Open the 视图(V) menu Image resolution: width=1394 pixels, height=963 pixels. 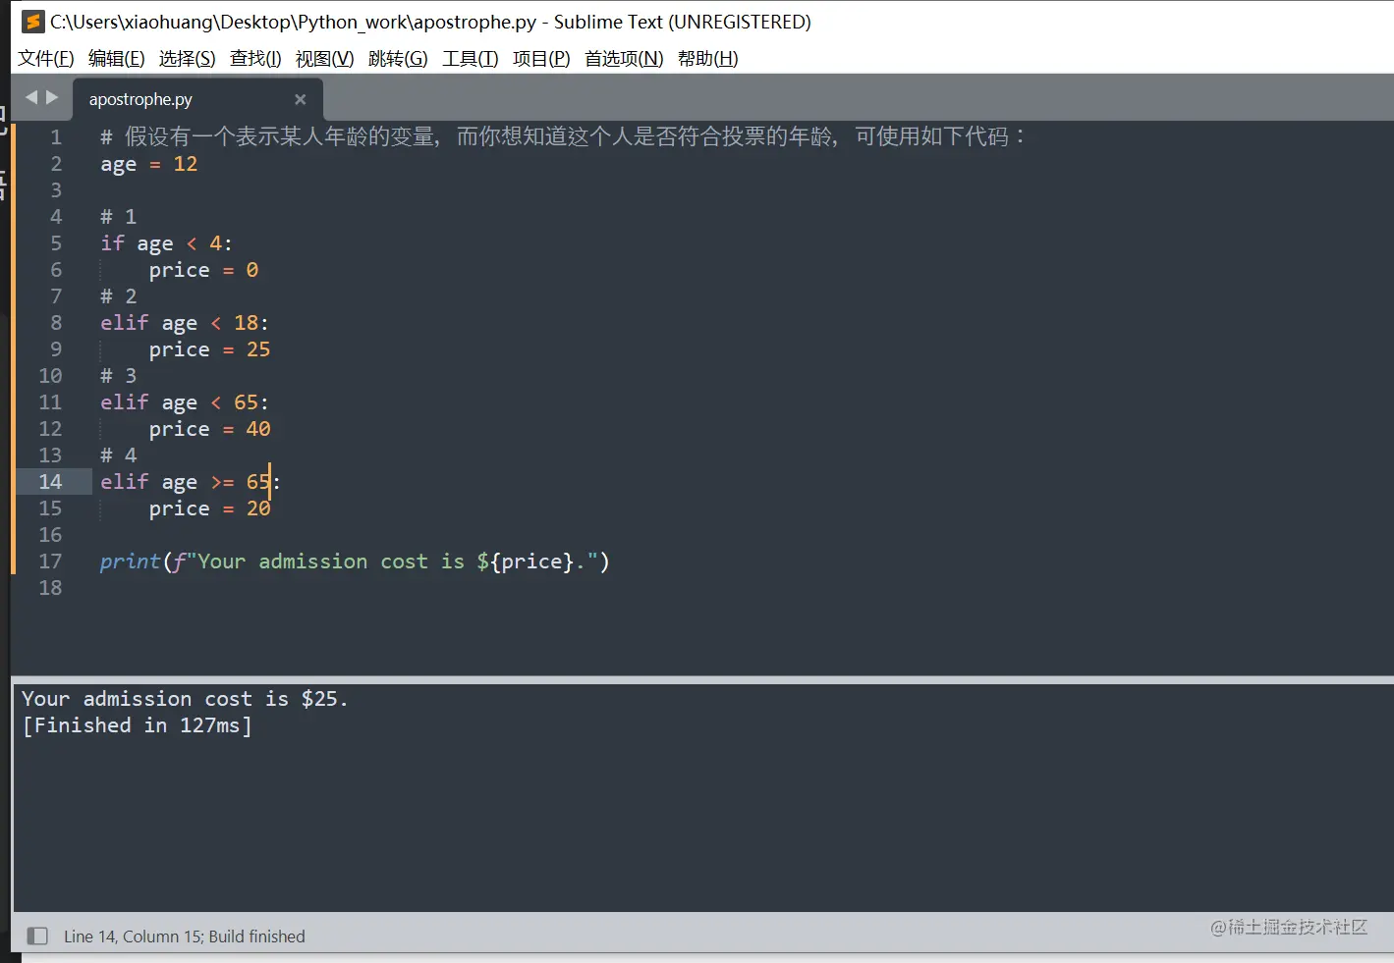pyautogui.click(x=325, y=59)
